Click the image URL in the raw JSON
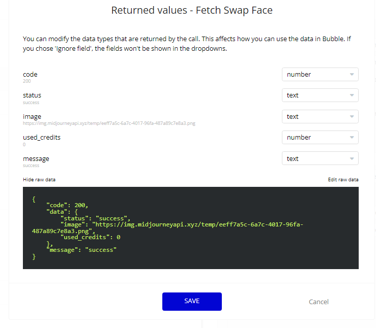 [x=198, y=224]
